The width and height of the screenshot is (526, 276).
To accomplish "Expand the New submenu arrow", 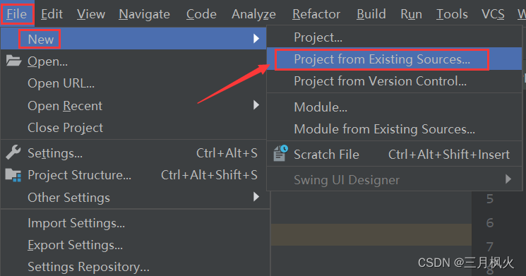I will coord(256,39).
